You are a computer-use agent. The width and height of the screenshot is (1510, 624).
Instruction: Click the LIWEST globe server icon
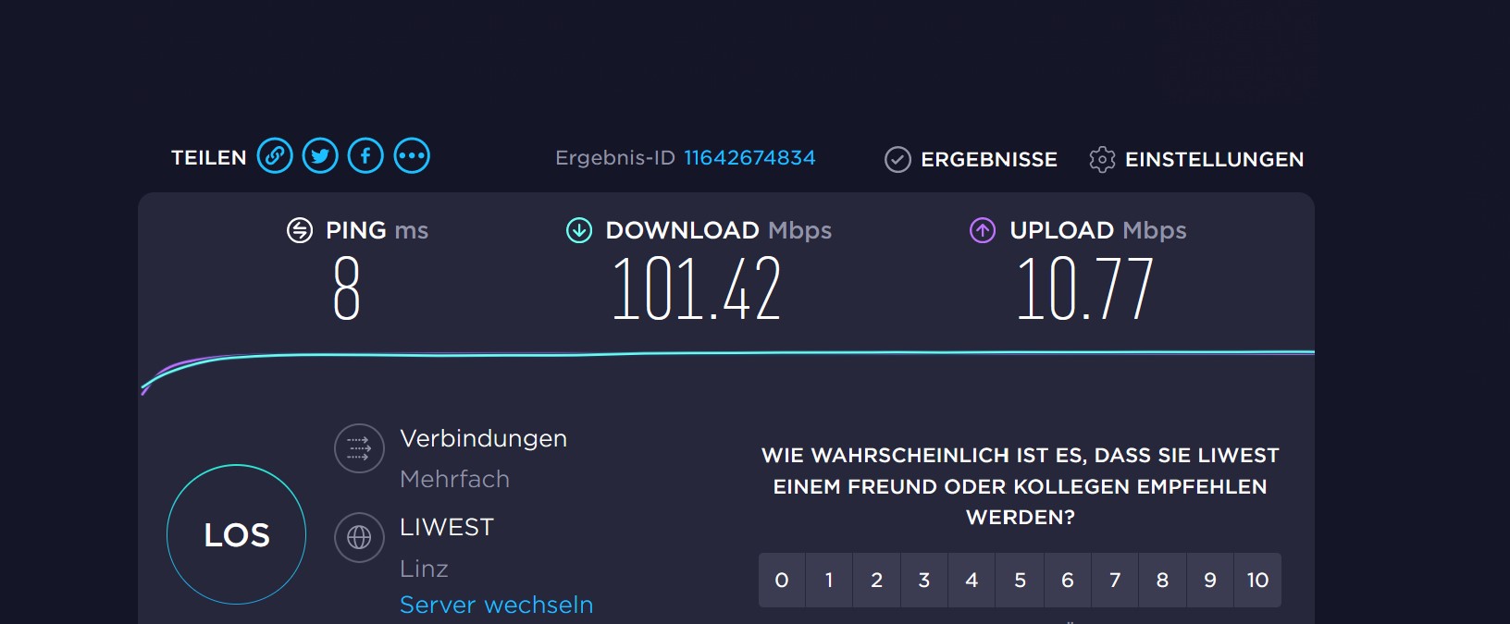(359, 537)
